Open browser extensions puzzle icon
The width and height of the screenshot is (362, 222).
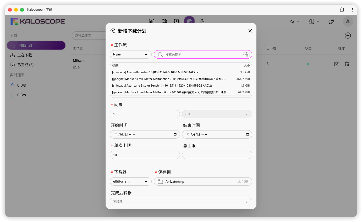(x=342, y=10)
